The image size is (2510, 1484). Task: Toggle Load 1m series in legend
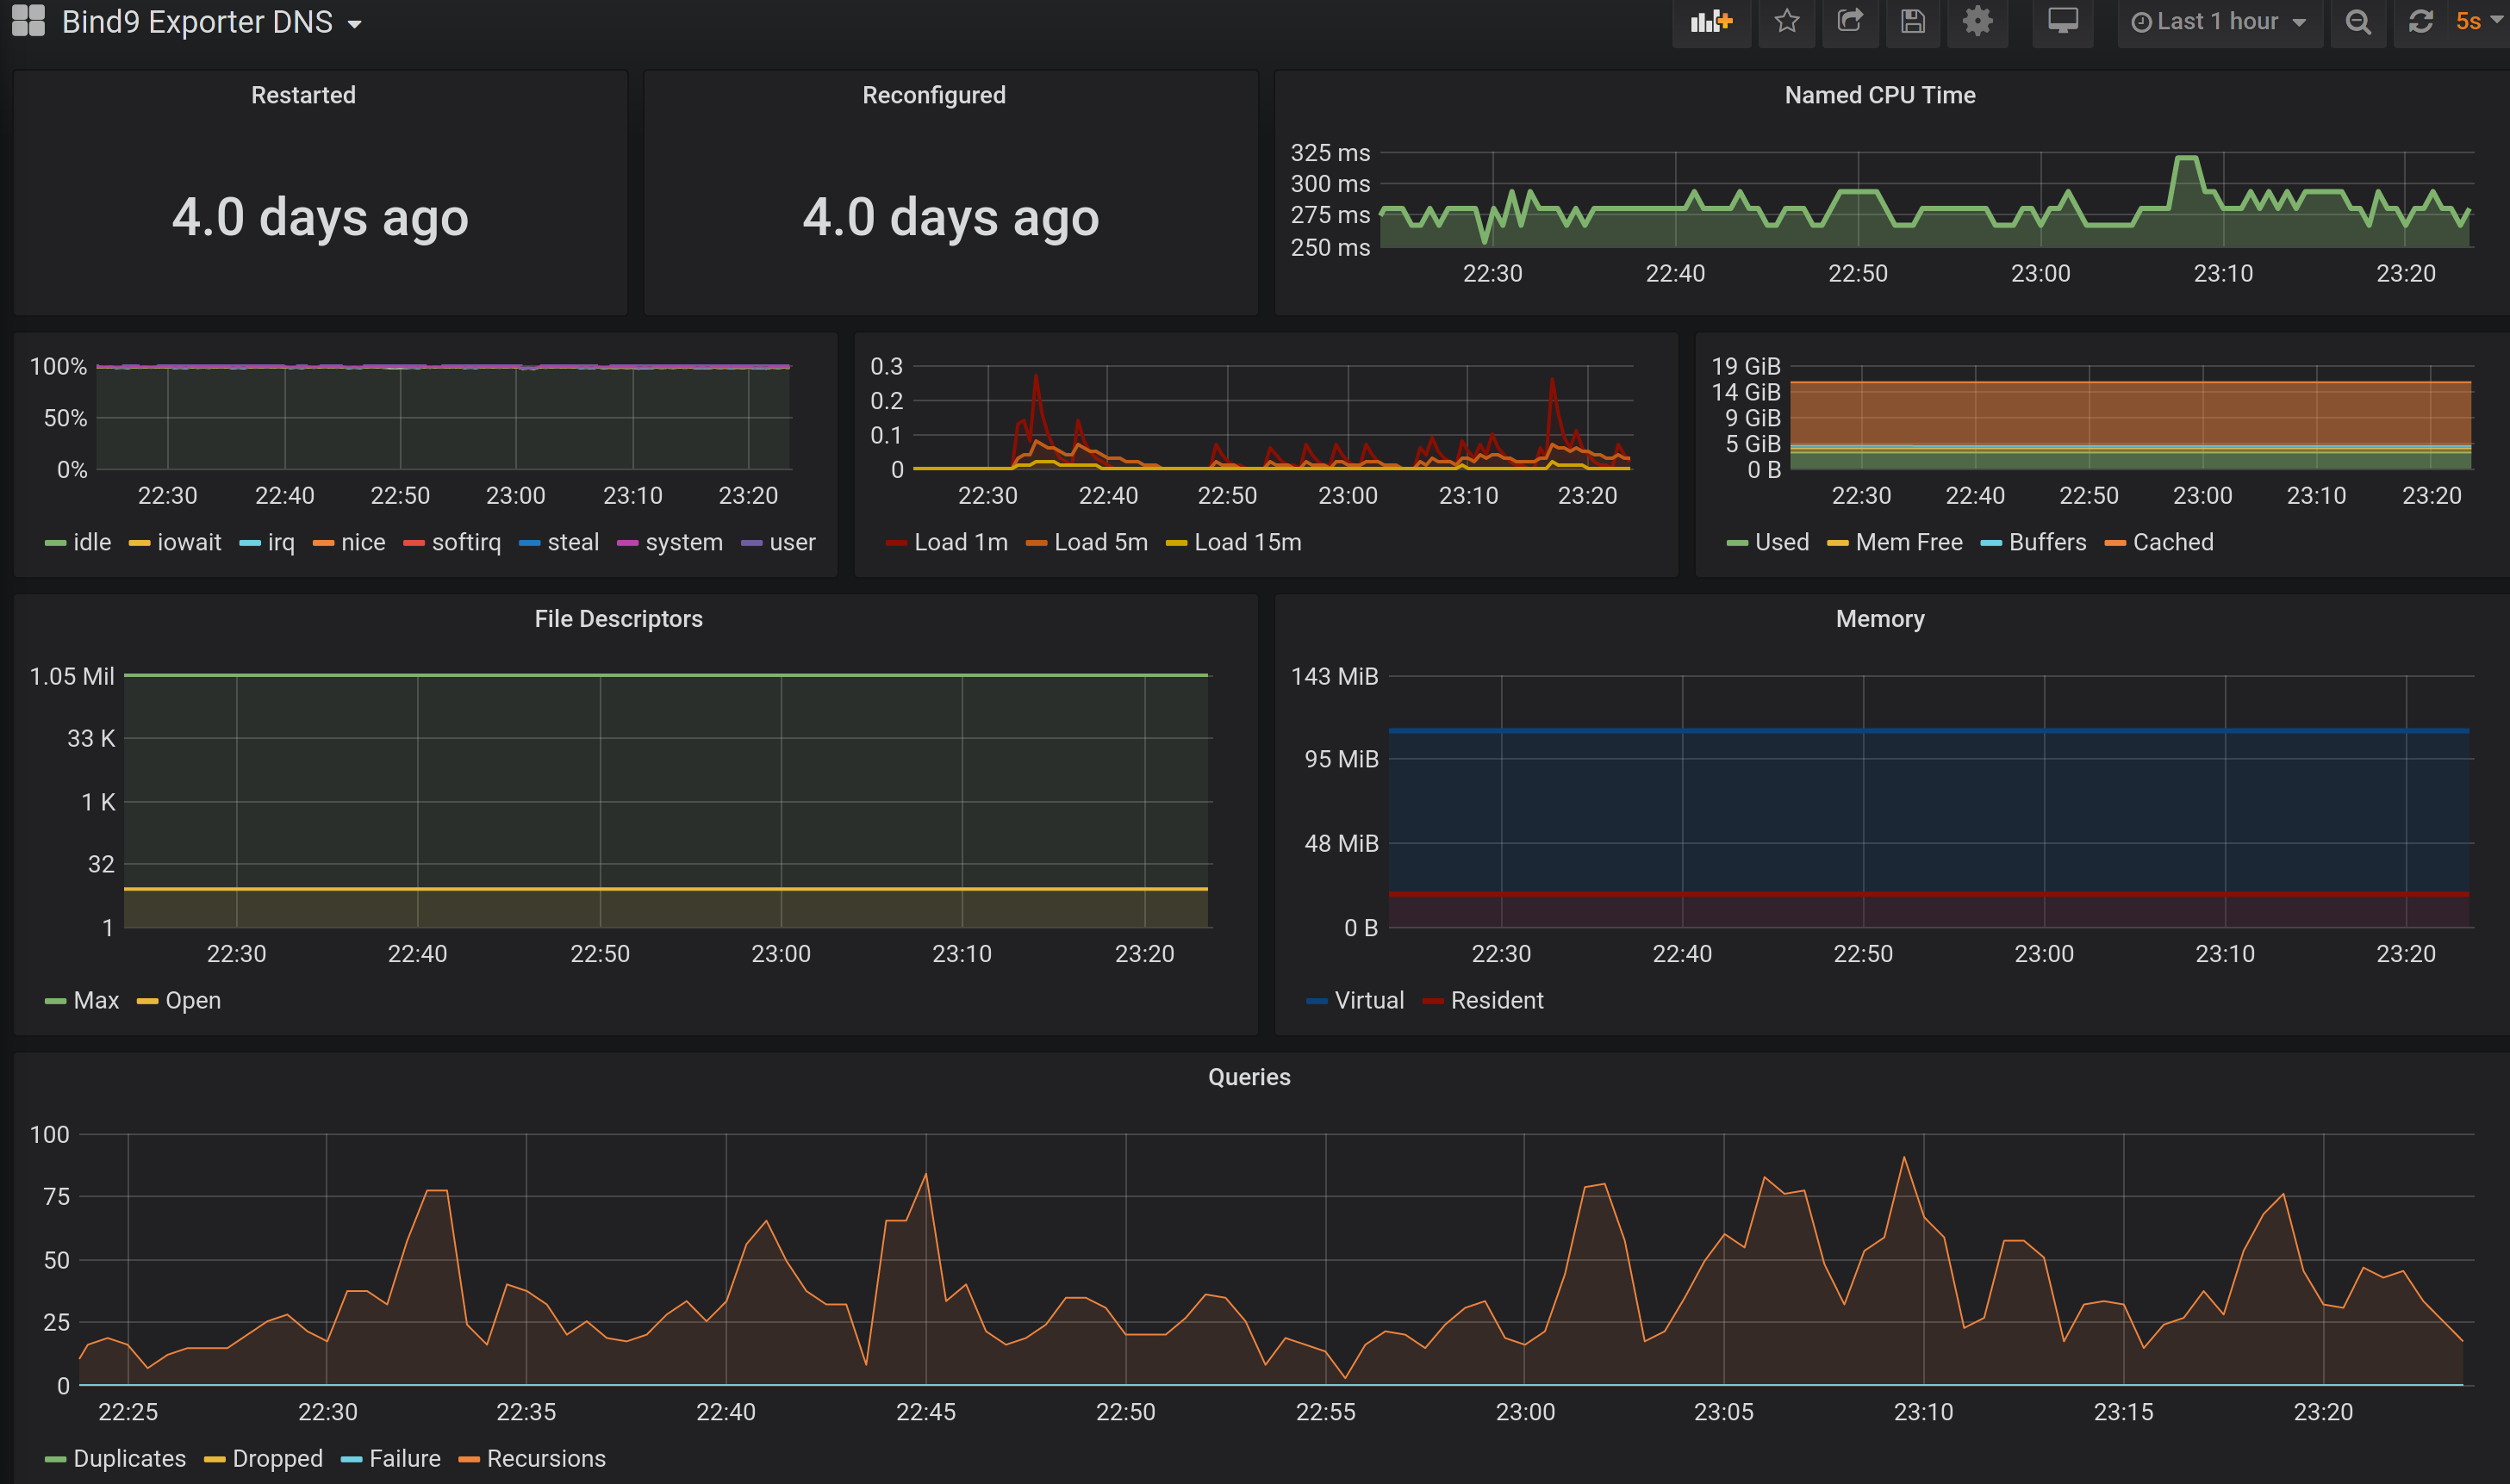pyautogui.click(x=959, y=542)
